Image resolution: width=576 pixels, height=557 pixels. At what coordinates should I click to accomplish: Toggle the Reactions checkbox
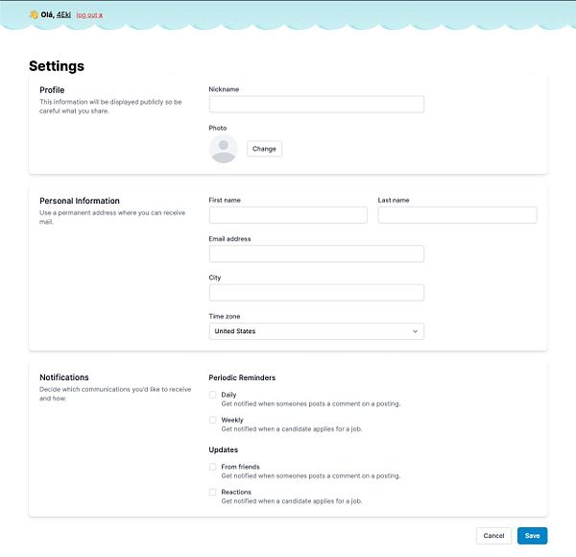213,492
